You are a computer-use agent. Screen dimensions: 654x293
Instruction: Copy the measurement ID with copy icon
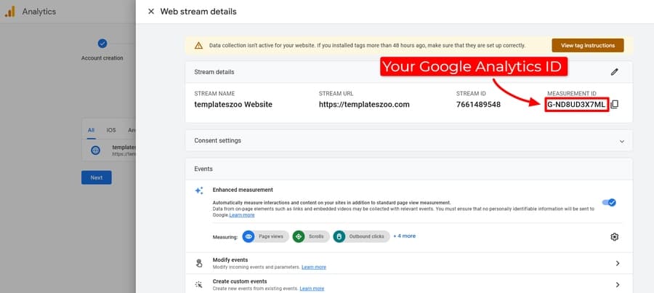[614, 105]
